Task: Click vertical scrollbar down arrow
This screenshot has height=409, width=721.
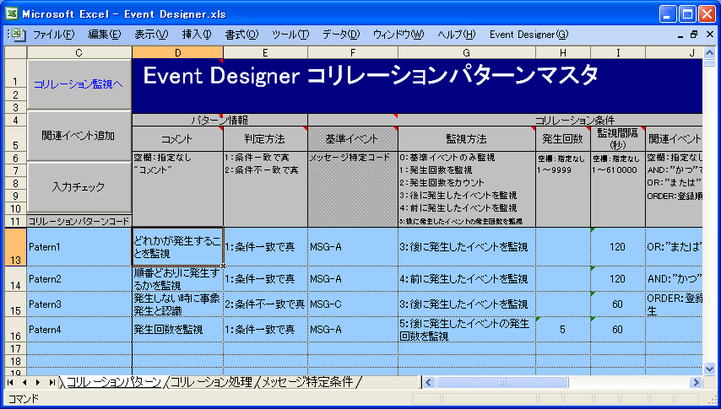Action: (709, 368)
